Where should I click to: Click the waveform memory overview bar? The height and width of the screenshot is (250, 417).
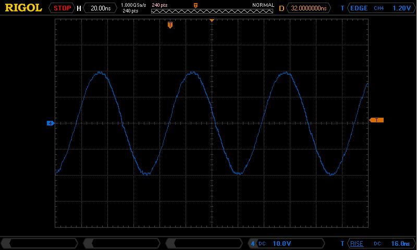pos(212,11)
